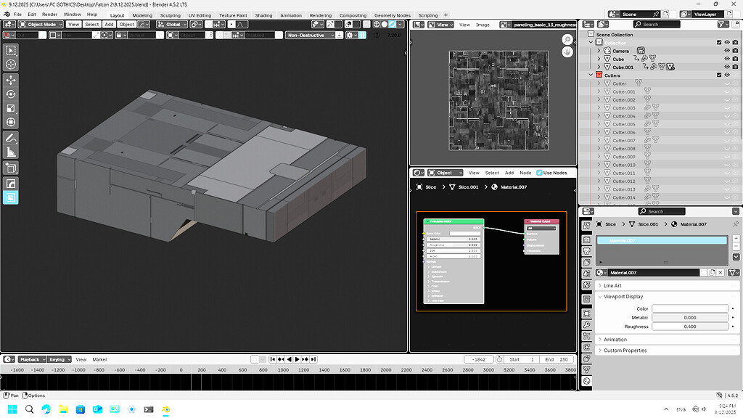Open Windows Start menu
743x418 pixels.
pyautogui.click(x=12, y=409)
